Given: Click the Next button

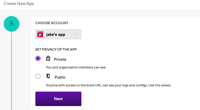Looking at the screenshot, I should point(58,99).
